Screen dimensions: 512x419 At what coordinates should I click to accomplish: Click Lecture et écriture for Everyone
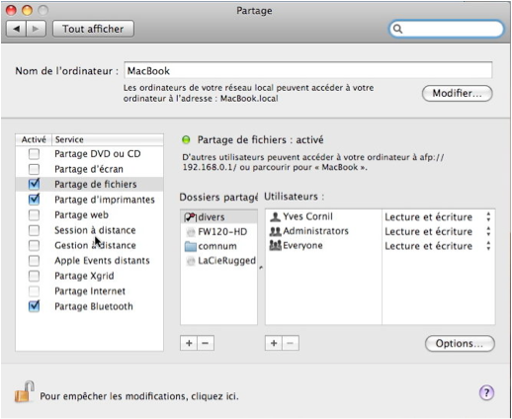428,246
